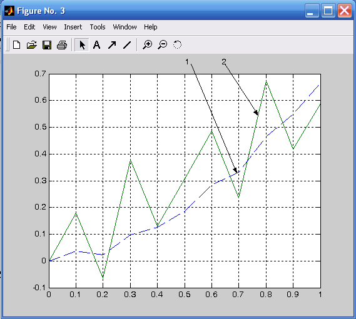Viewport: 356px width, 319px height.
Task: Select the Add Arrow tool
Action: [112, 45]
